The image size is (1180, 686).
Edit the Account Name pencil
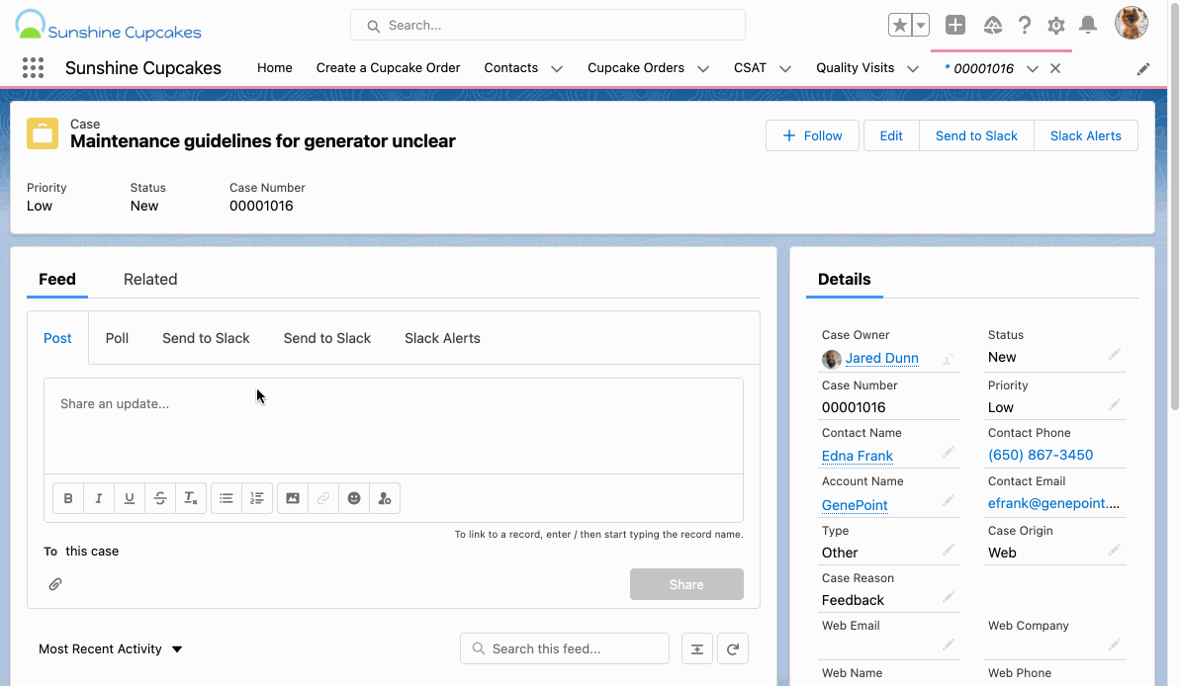949,500
